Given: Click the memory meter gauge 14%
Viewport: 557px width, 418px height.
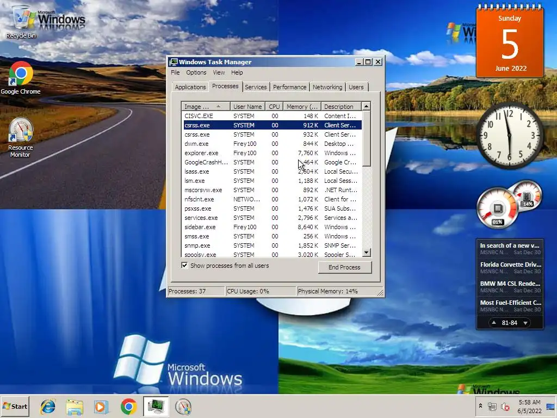Looking at the screenshot, I should click(x=528, y=195).
